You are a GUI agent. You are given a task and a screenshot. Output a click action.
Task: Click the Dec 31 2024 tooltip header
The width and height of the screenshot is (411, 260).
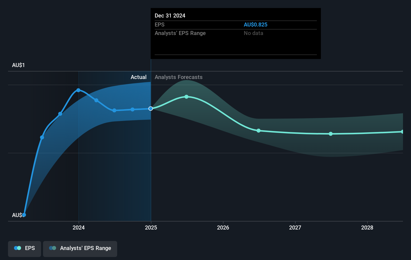(x=170, y=15)
